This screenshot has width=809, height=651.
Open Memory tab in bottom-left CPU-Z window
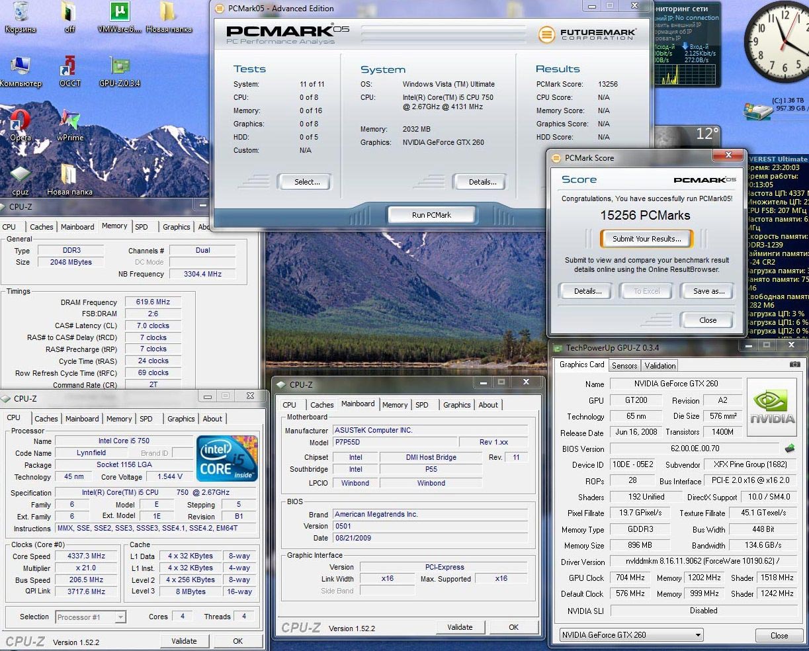pyautogui.click(x=119, y=419)
